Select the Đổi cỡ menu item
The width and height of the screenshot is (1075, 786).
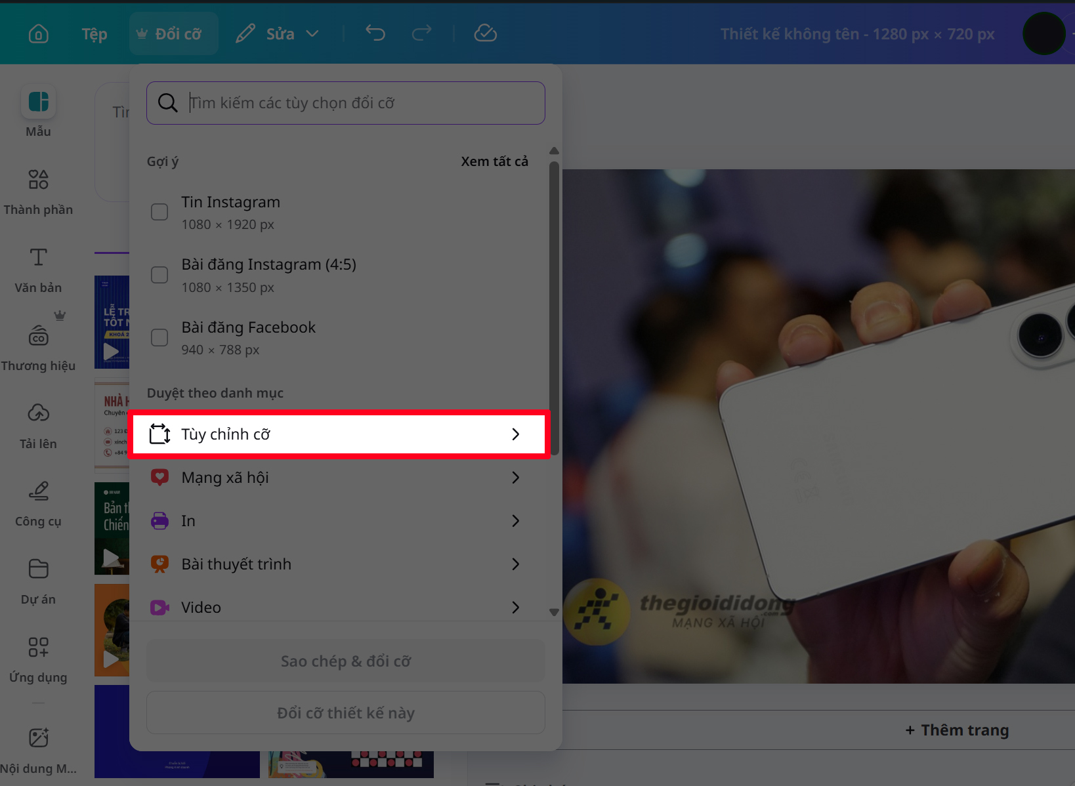click(x=173, y=33)
